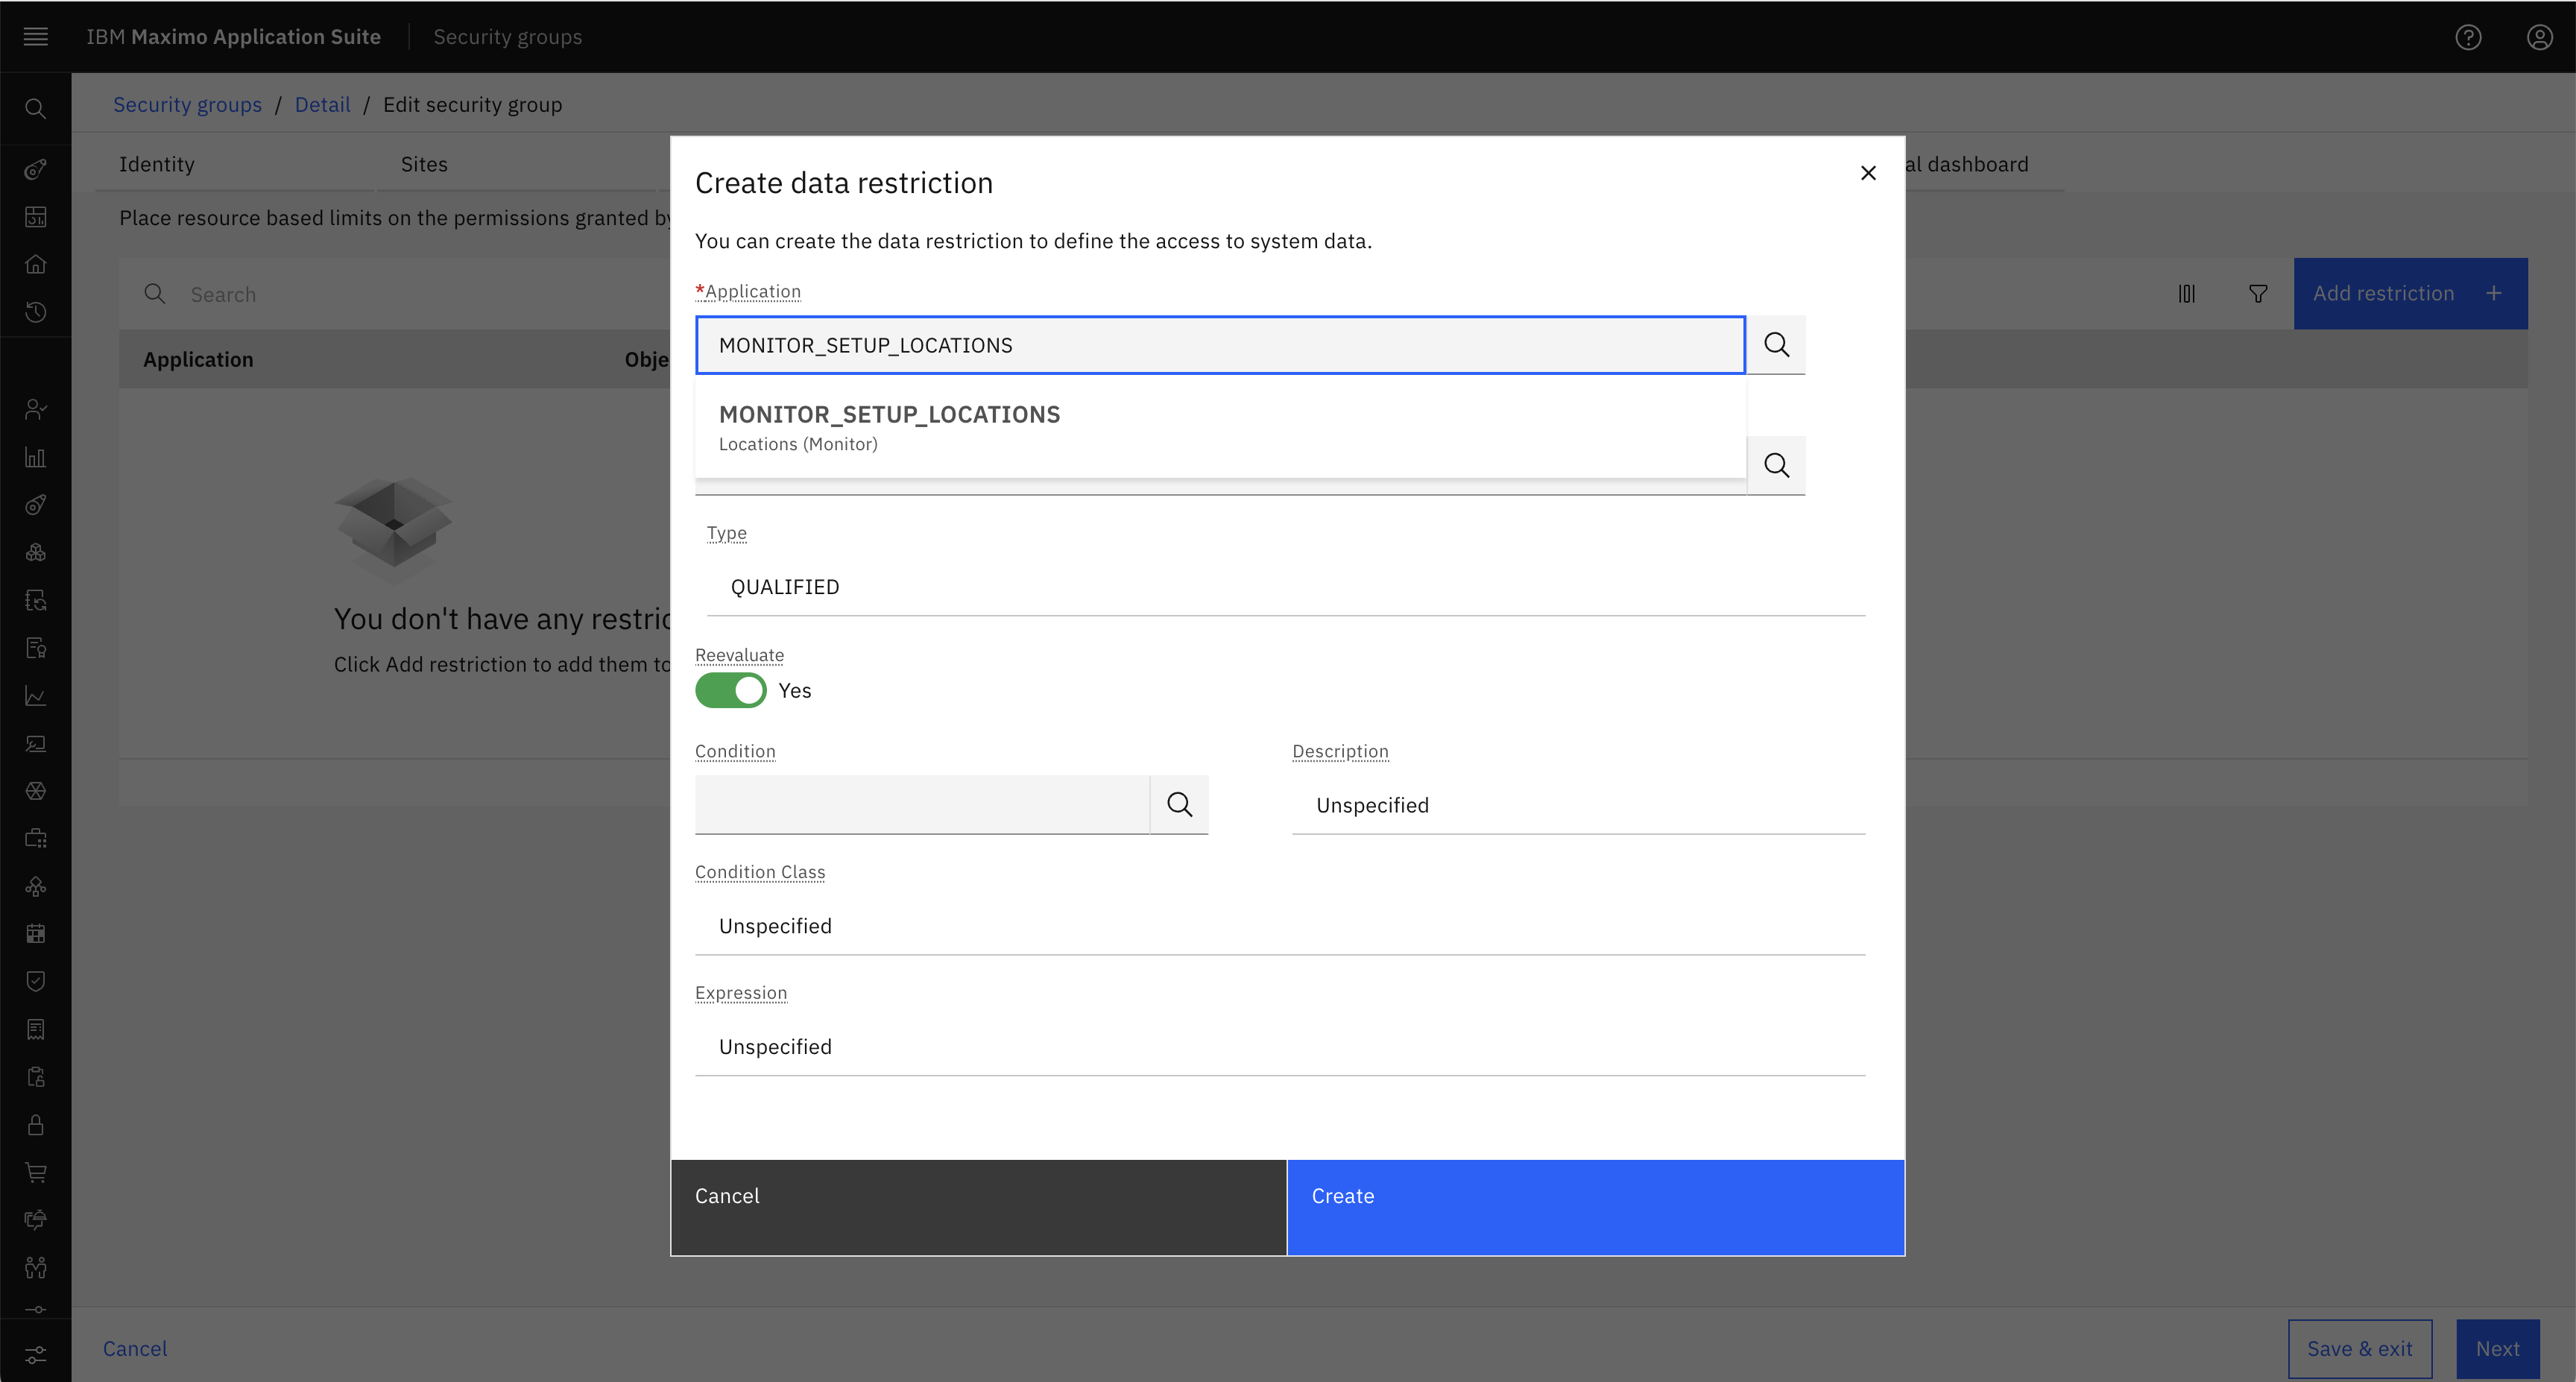Click the Application column header
Screen dimensions: 2576x1382
pos(198,359)
